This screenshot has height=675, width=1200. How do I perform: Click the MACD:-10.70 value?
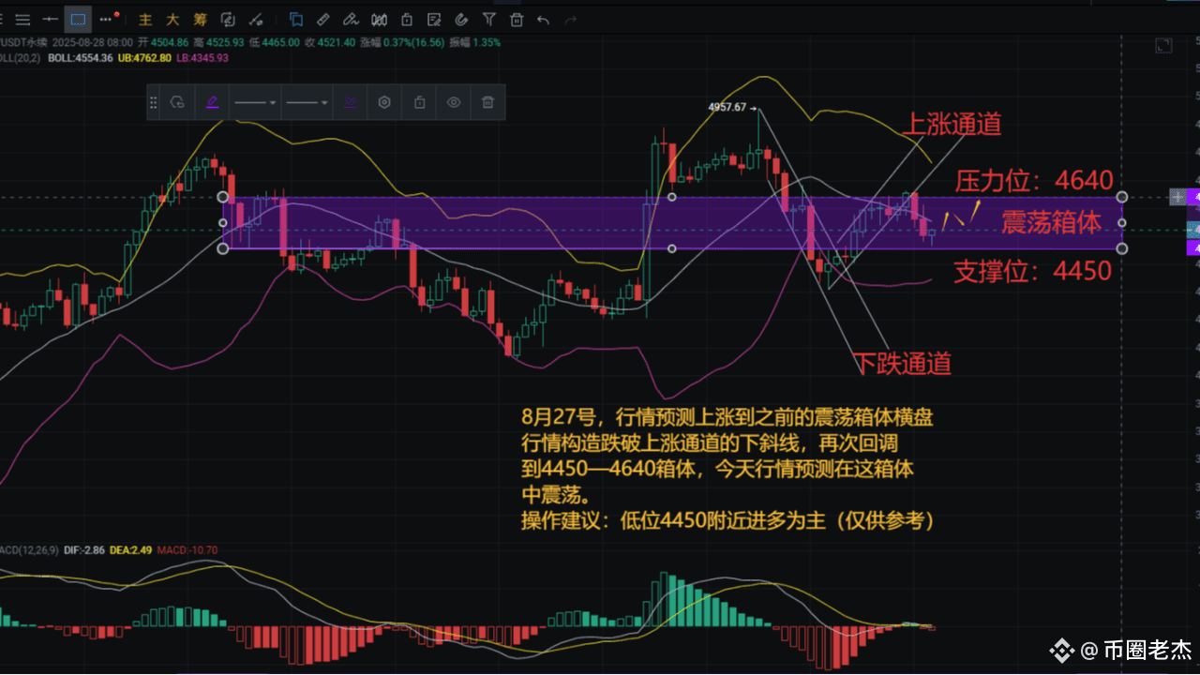[187, 549]
